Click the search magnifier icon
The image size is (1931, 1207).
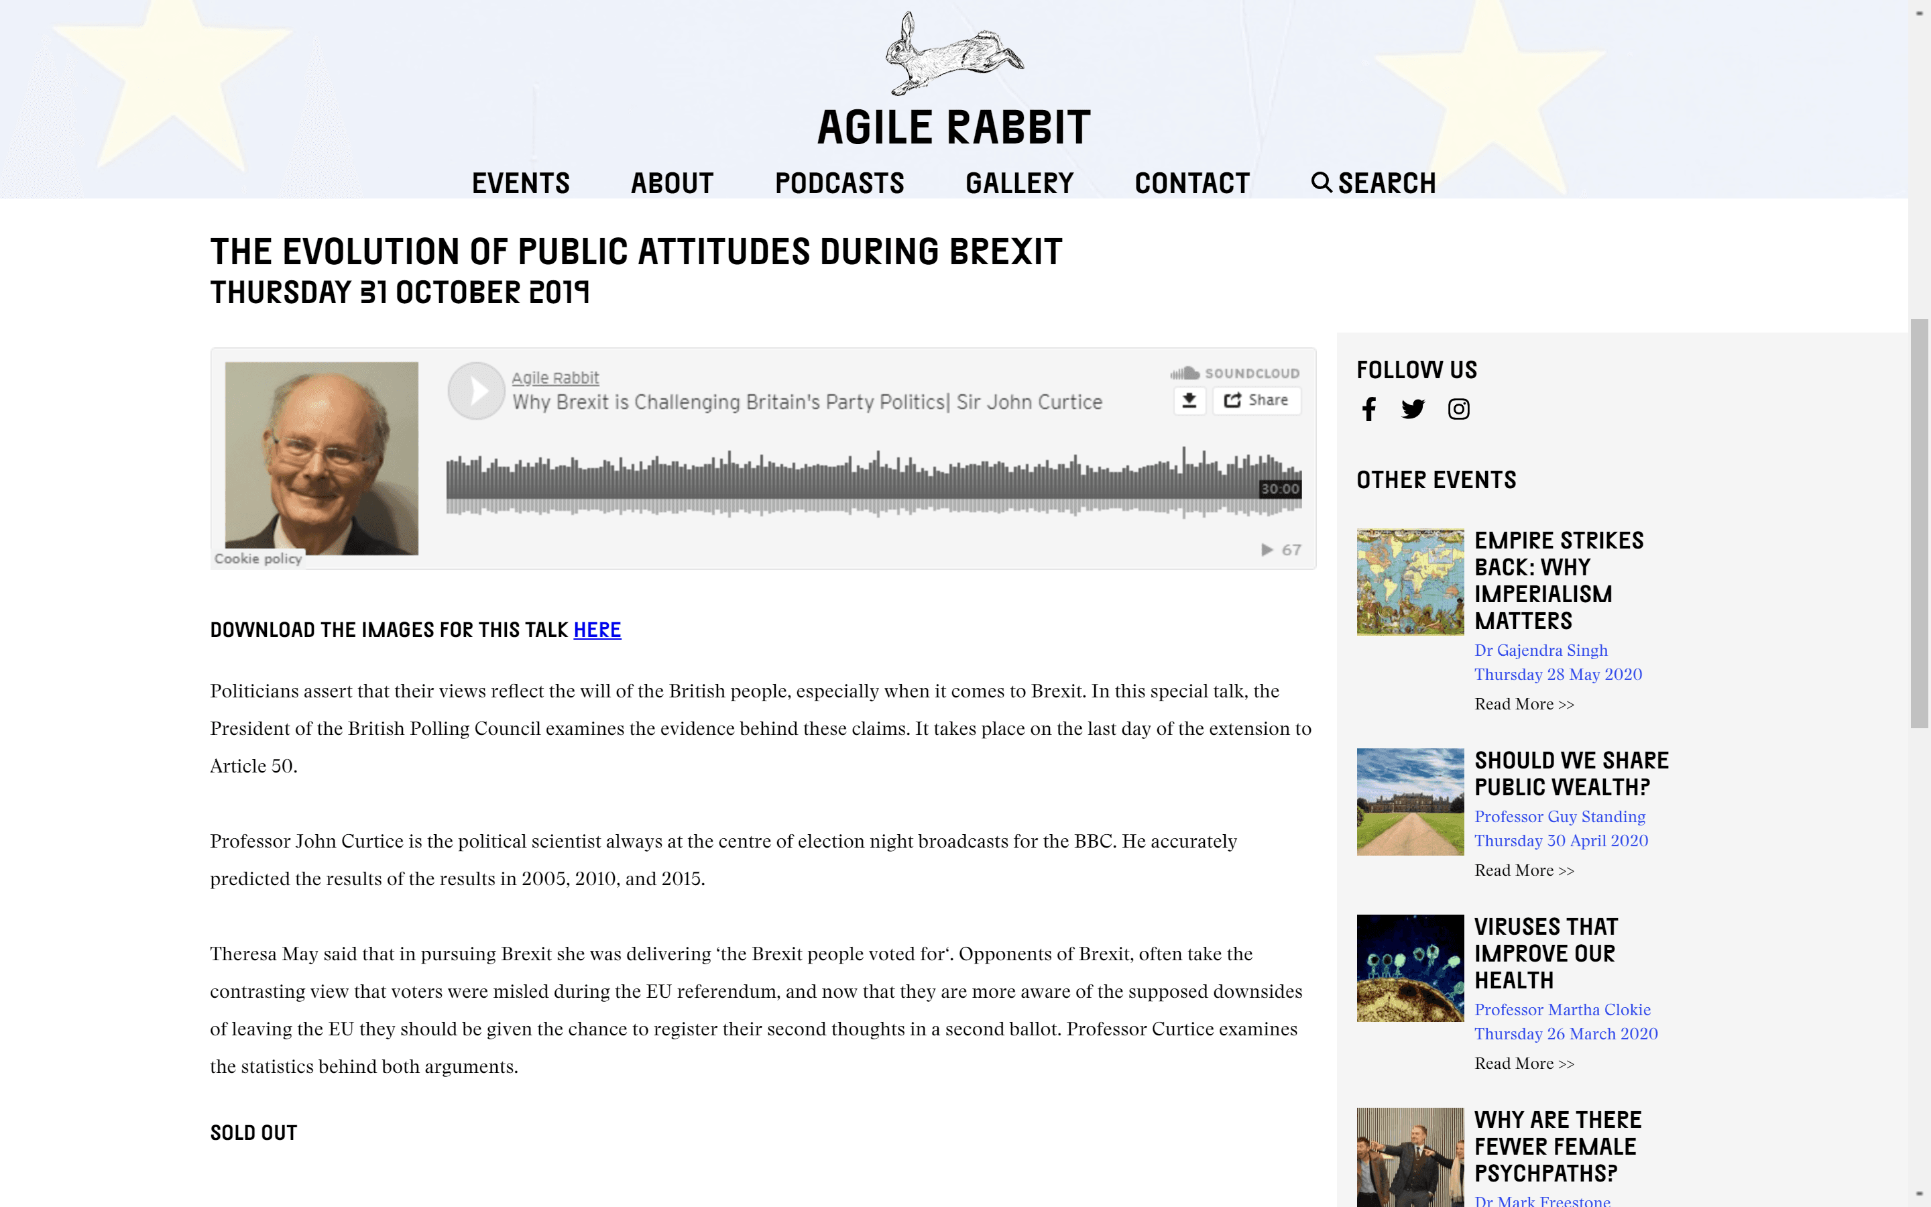point(1321,183)
